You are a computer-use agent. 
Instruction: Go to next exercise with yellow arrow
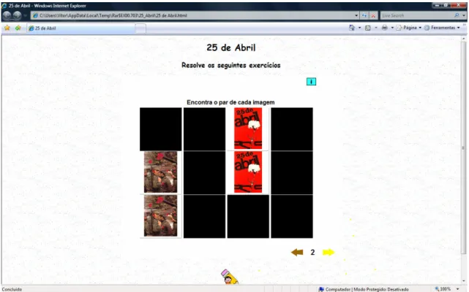point(328,253)
